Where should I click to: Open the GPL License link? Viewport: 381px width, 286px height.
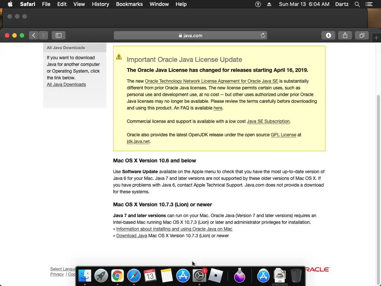click(x=283, y=135)
